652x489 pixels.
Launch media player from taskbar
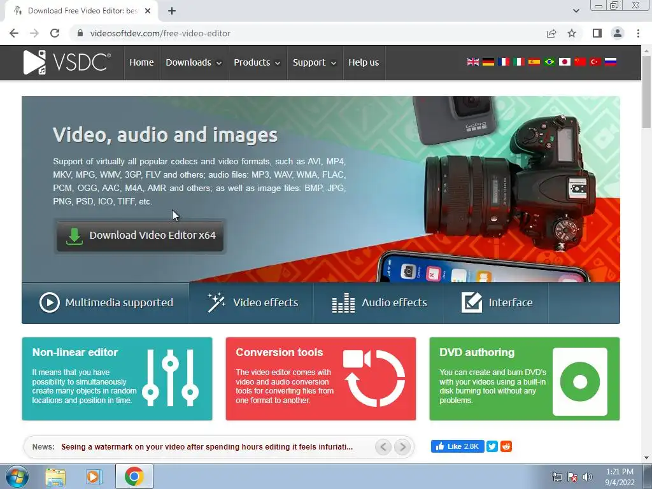click(94, 476)
